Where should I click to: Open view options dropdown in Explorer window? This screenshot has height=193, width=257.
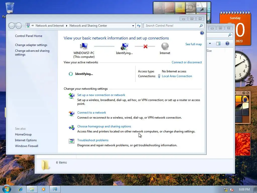[x=210, y=43]
